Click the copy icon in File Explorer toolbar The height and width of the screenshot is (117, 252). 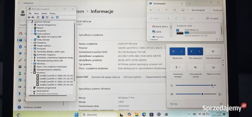(176, 18)
